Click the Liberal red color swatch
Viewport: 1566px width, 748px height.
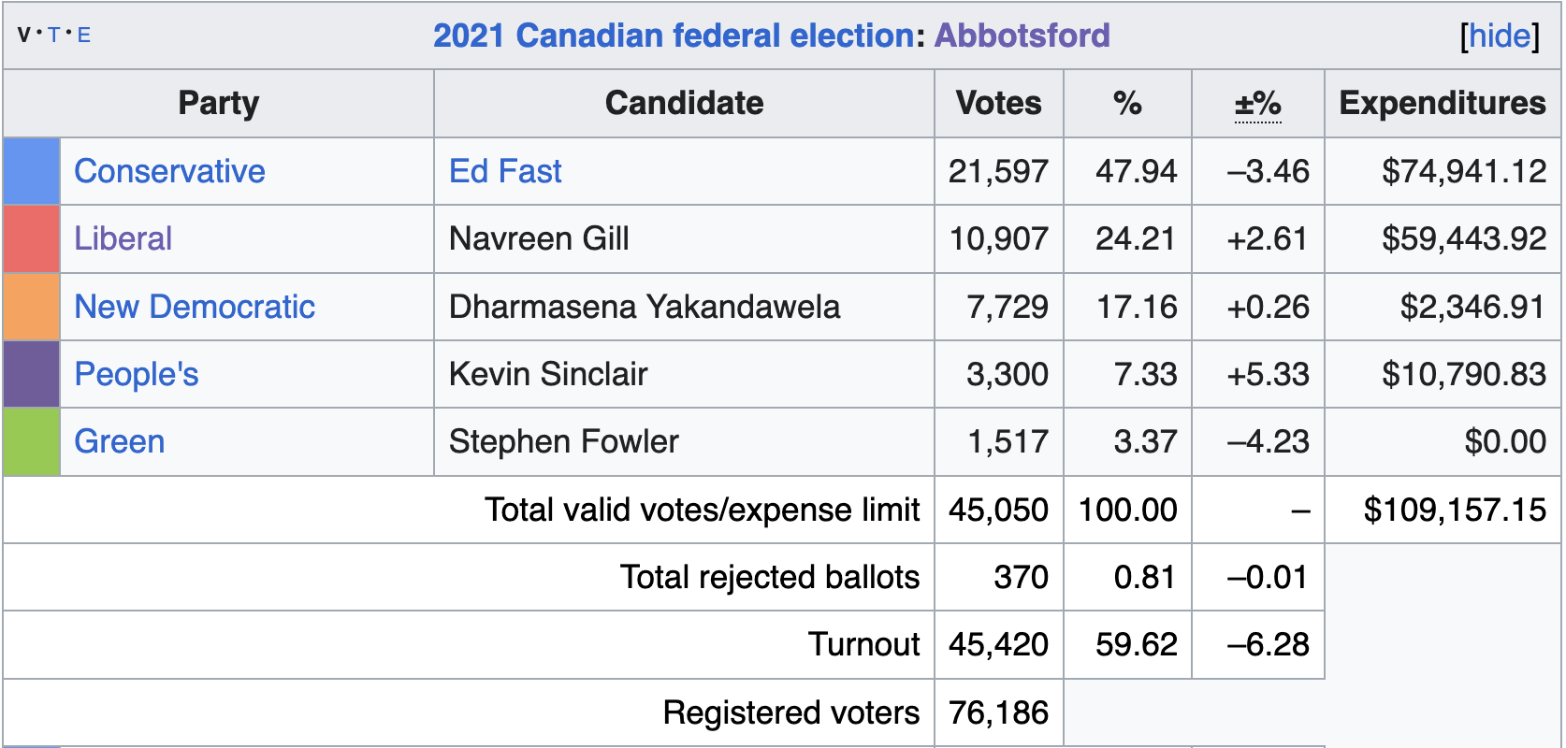(32, 238)
